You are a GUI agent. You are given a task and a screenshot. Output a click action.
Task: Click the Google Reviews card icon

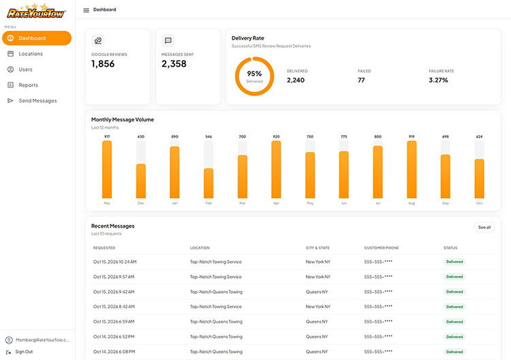pos(97,41)
